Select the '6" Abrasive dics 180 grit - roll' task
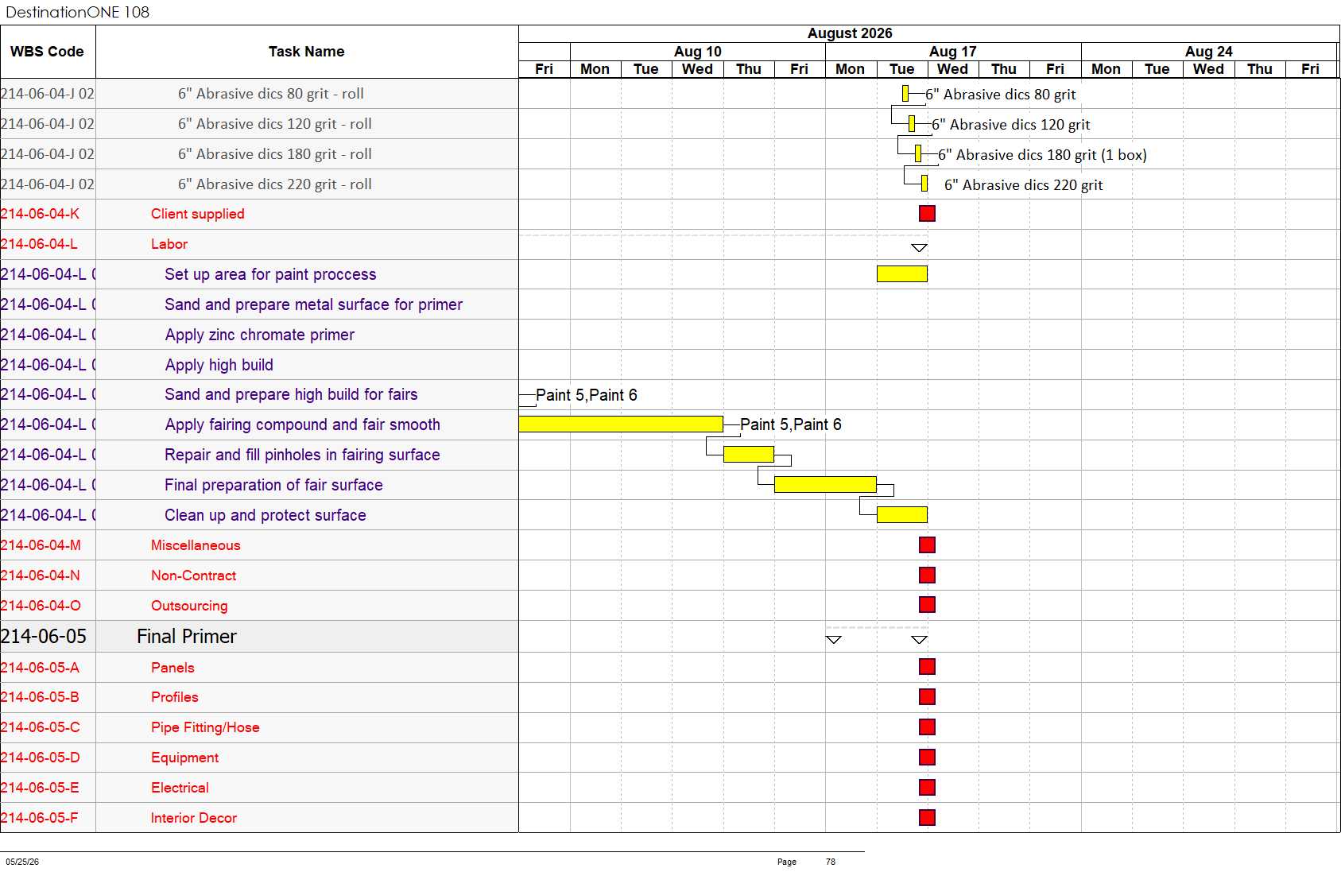 tap(274, 154)
